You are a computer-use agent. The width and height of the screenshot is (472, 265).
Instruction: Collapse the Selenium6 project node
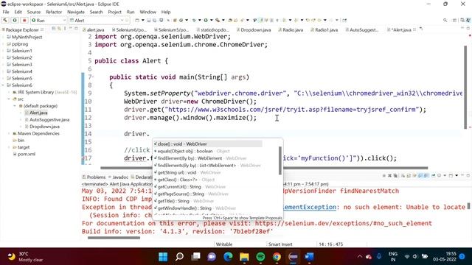tap(3, 85)
